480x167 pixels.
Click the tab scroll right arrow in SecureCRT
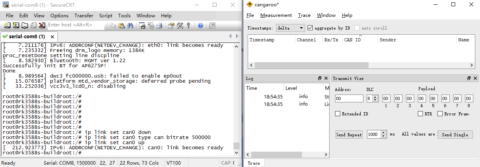[x=237, y=36]
